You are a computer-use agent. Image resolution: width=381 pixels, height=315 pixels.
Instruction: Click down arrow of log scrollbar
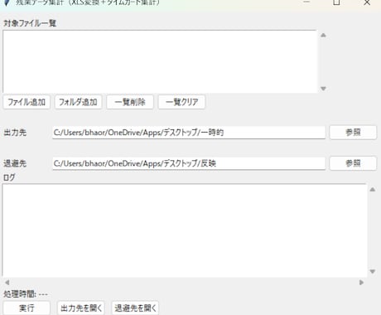point(373,271)
